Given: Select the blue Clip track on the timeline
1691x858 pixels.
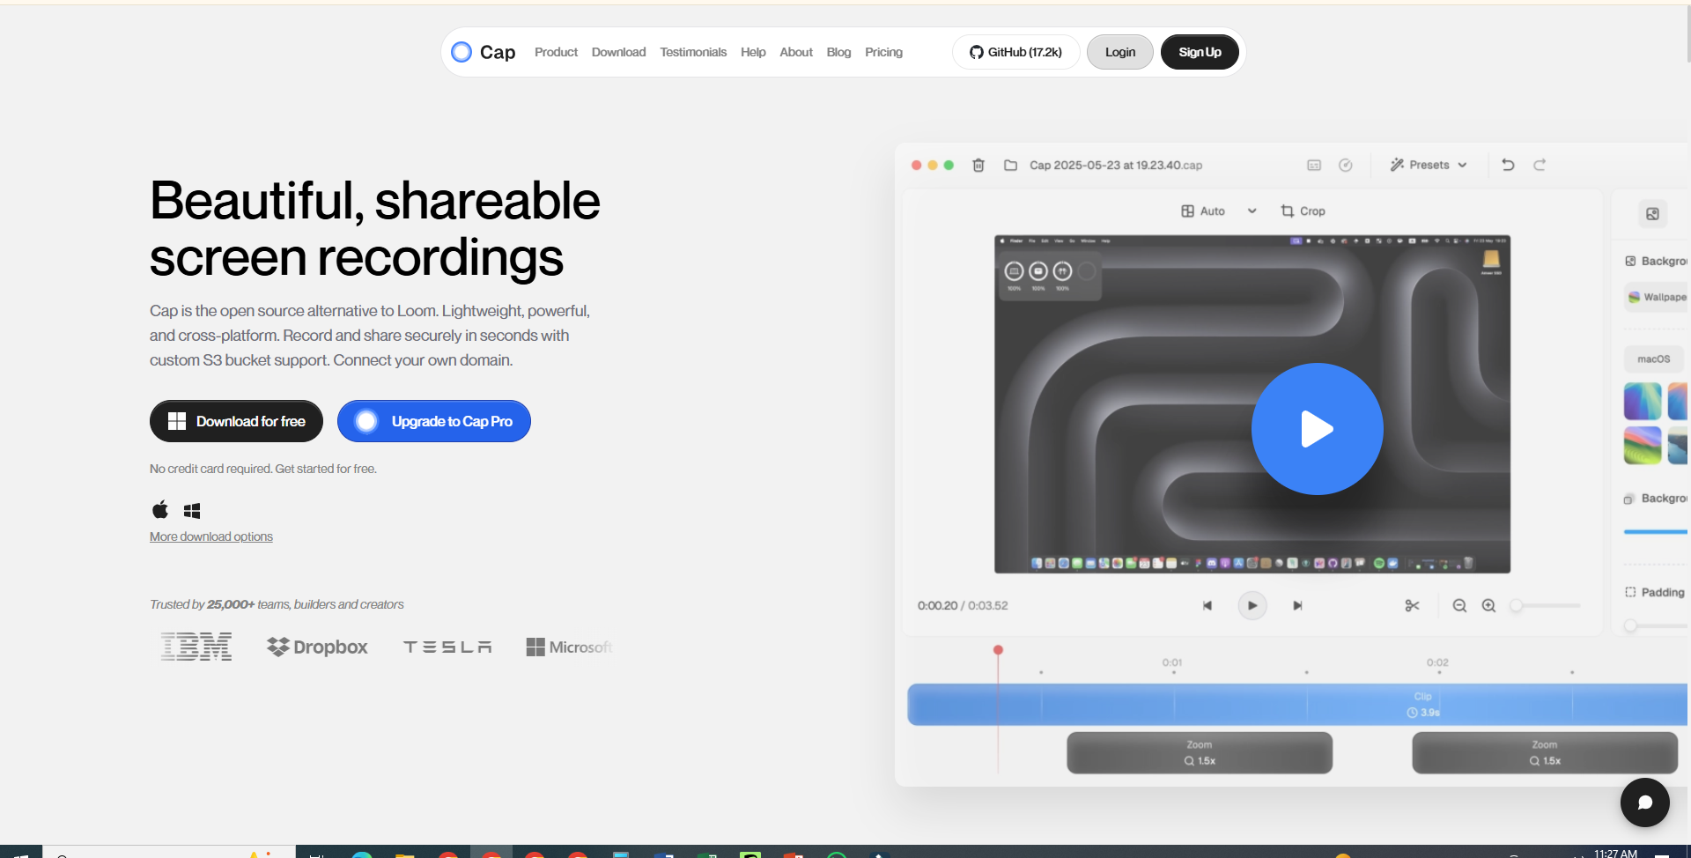Looking at the screenshot, I should tap(1297, 704).
